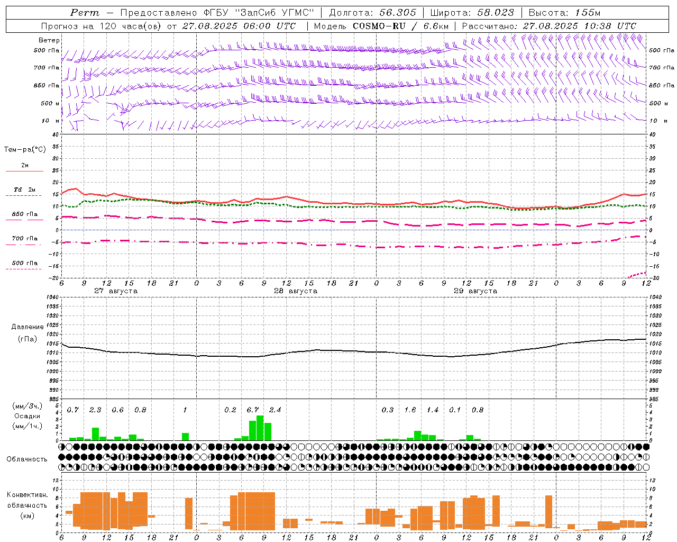Click the 3-hour precipitation value "0.2"
This screenshot has width=677, height=542.
click(x=230, y=410)
